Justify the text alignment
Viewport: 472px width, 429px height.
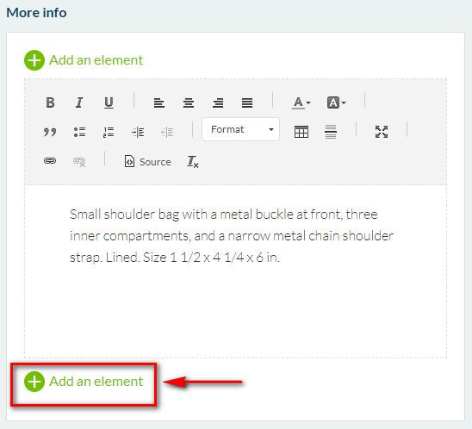(x=247, y=103)
